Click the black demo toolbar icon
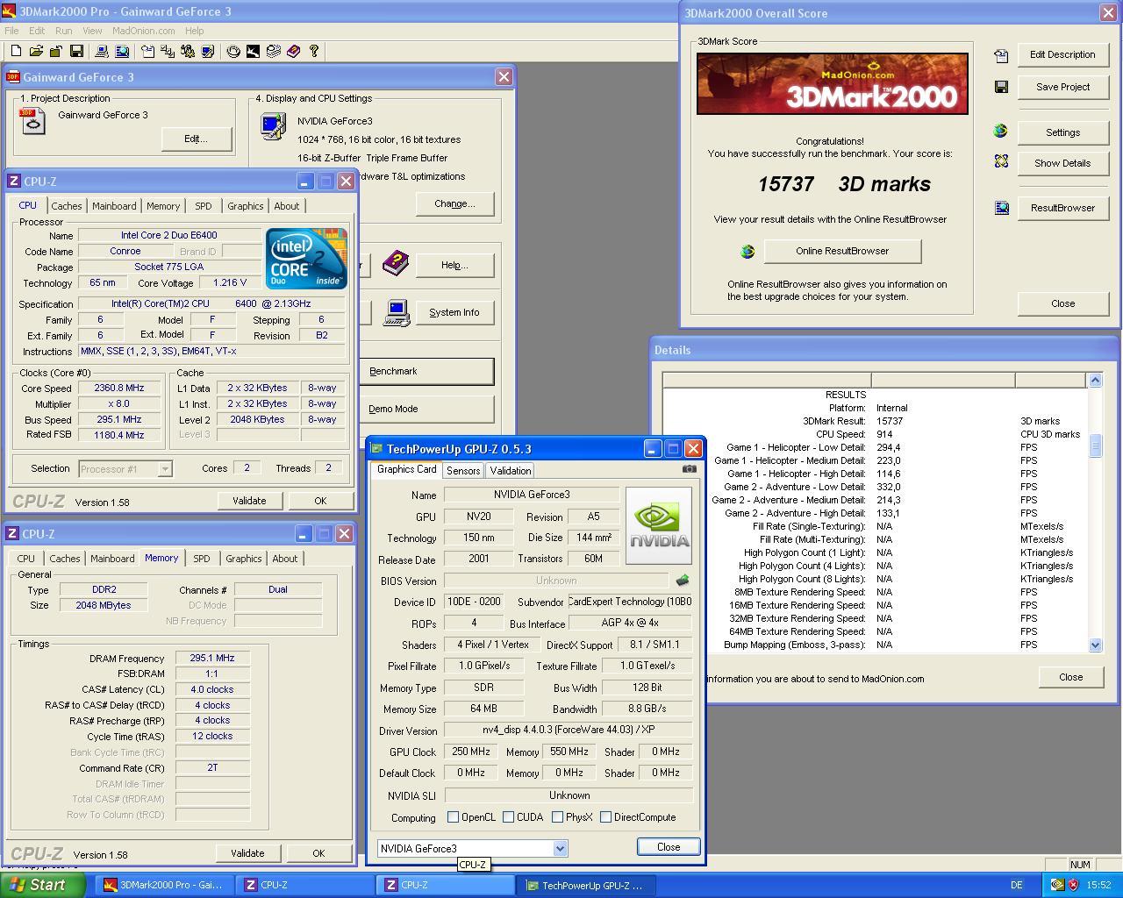The image size is (1123, 898). click(253, 52)
